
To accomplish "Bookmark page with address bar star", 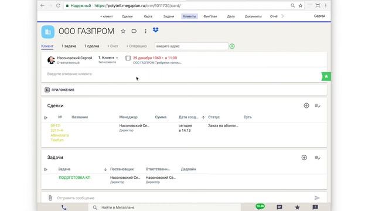I will (x=301, y=5).
